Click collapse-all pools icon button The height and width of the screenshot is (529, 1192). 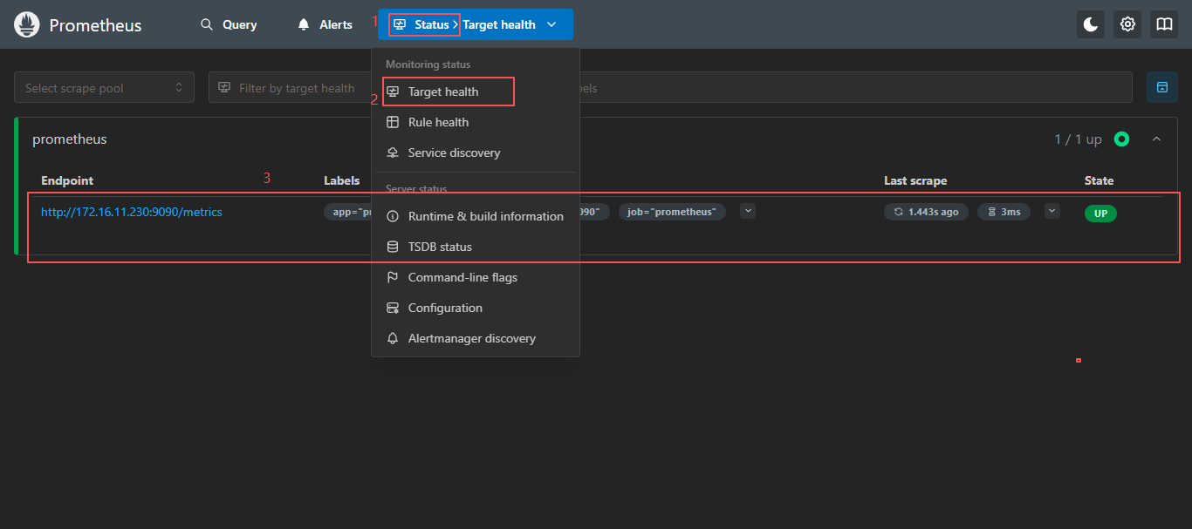point(1161,87)
